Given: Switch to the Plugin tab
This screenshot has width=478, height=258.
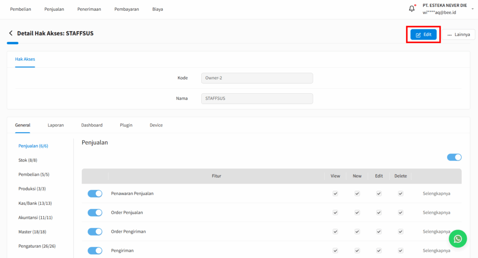Looking at the screenshot, I should tap(126, 125).
